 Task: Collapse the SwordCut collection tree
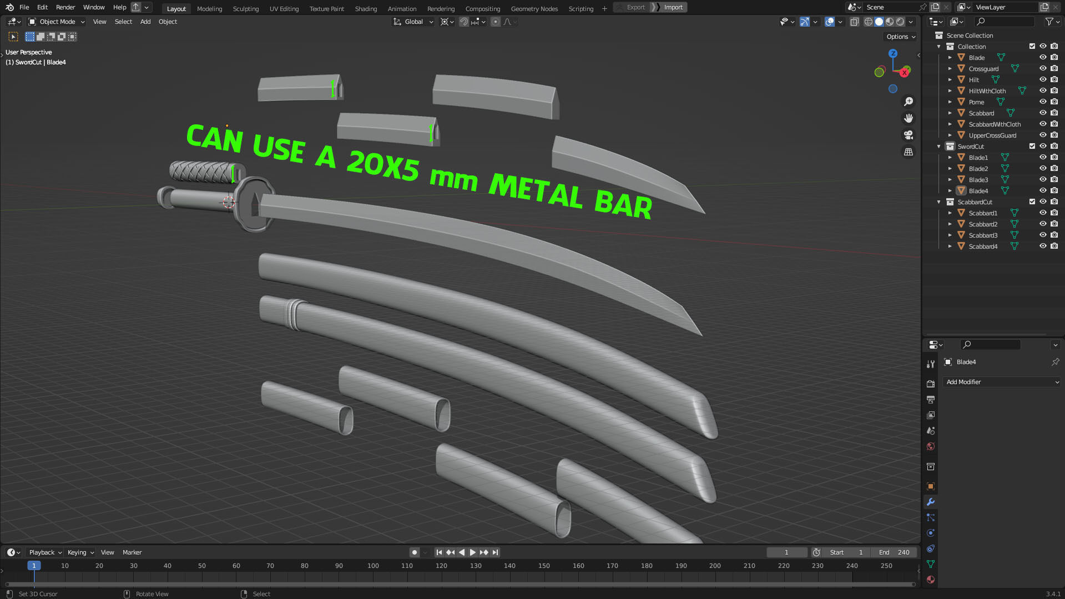pyautogui.click(x=939, y=147)
